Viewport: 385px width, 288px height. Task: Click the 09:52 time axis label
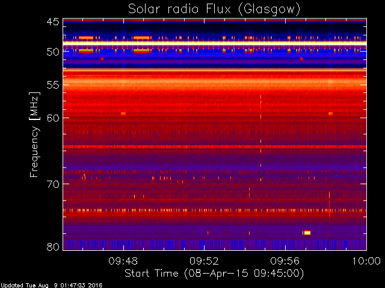[204, 261]
